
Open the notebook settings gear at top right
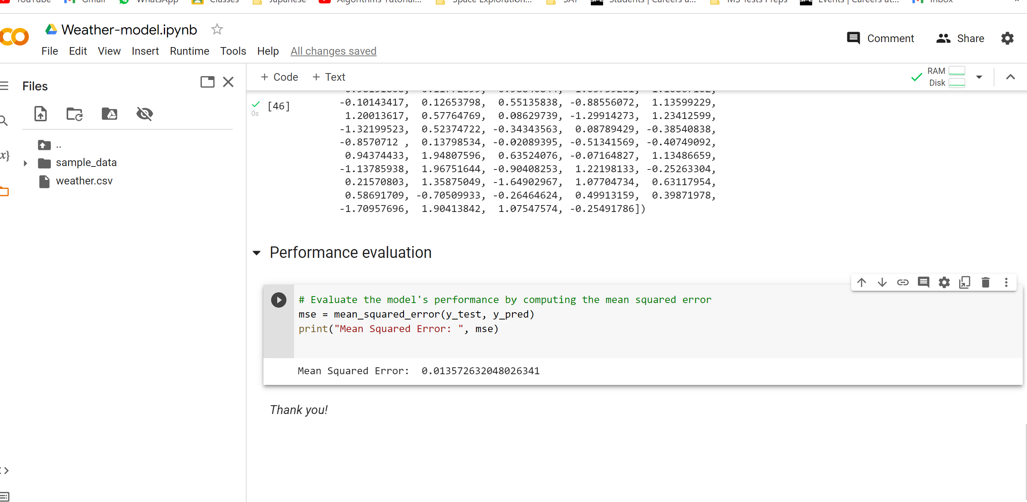click(x=1007, y=39)
